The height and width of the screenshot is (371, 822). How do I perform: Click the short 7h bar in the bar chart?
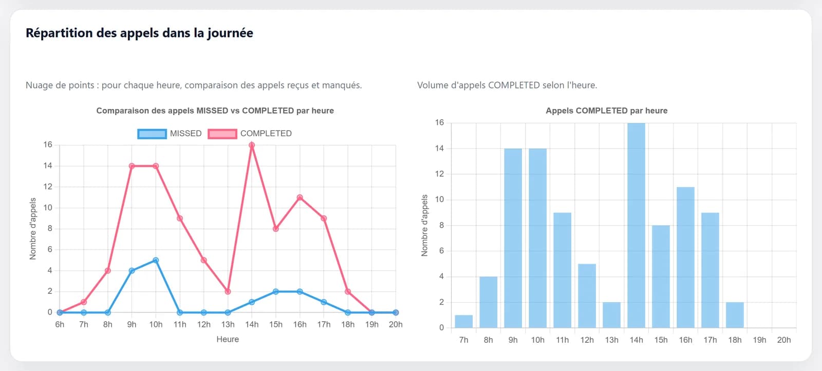pyautogui.click(x=463, y=322)
